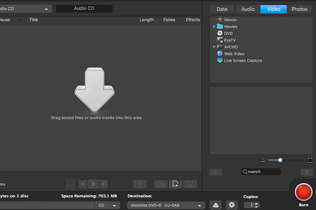Image resolution: width=316 pixels, height=210 pixels.
Task: Open Web Video source
Action: [234, 54]
